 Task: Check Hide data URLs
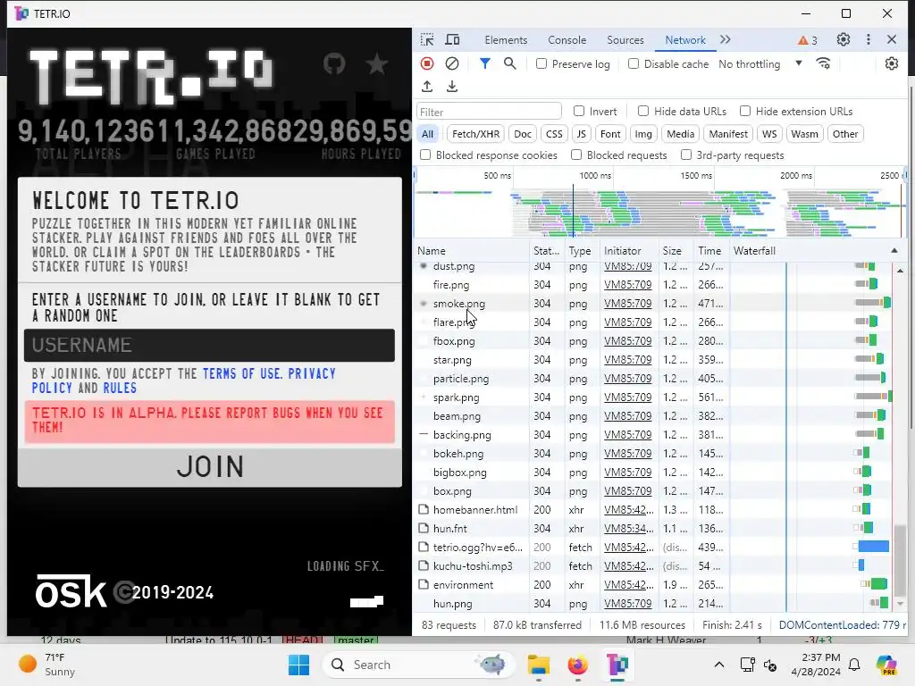[x=643, y=111]
